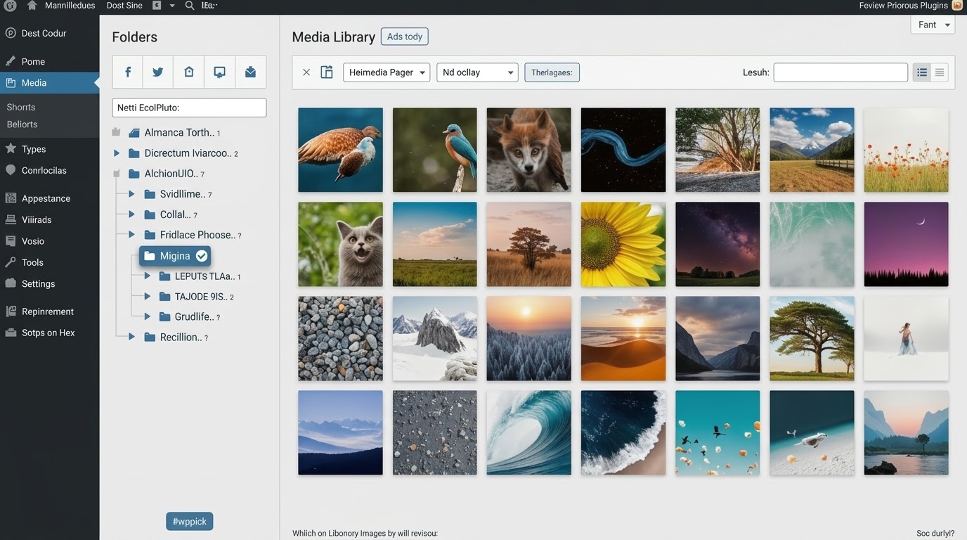The width and height of the screenshot is (967, 540).
Task: Click dropdown caret in admin bar
Action: pos(172,6)
